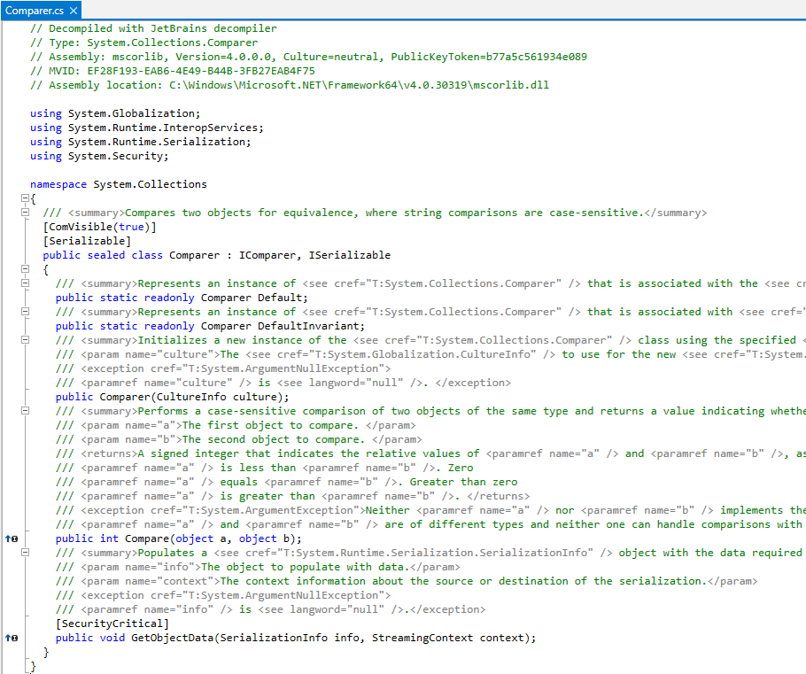Click the interface-implementation arrow icon beside Compare method
The image size is (806, 674).
(x=8, y=538)
